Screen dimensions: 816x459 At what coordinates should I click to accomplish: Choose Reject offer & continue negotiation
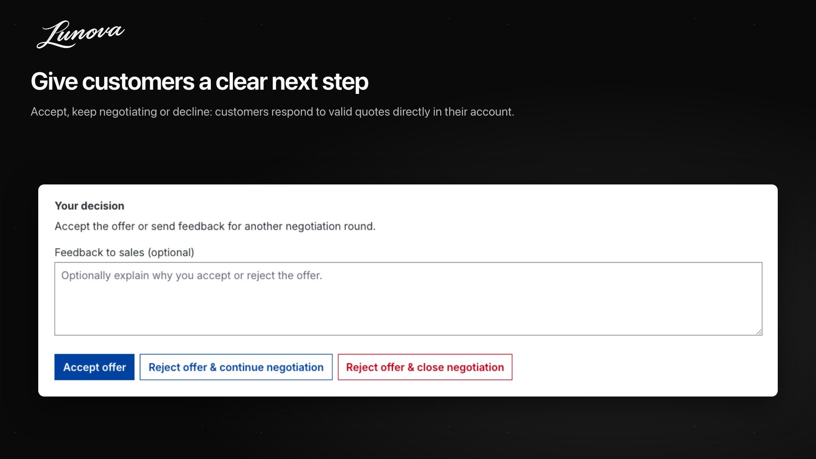tap(236, 367)
